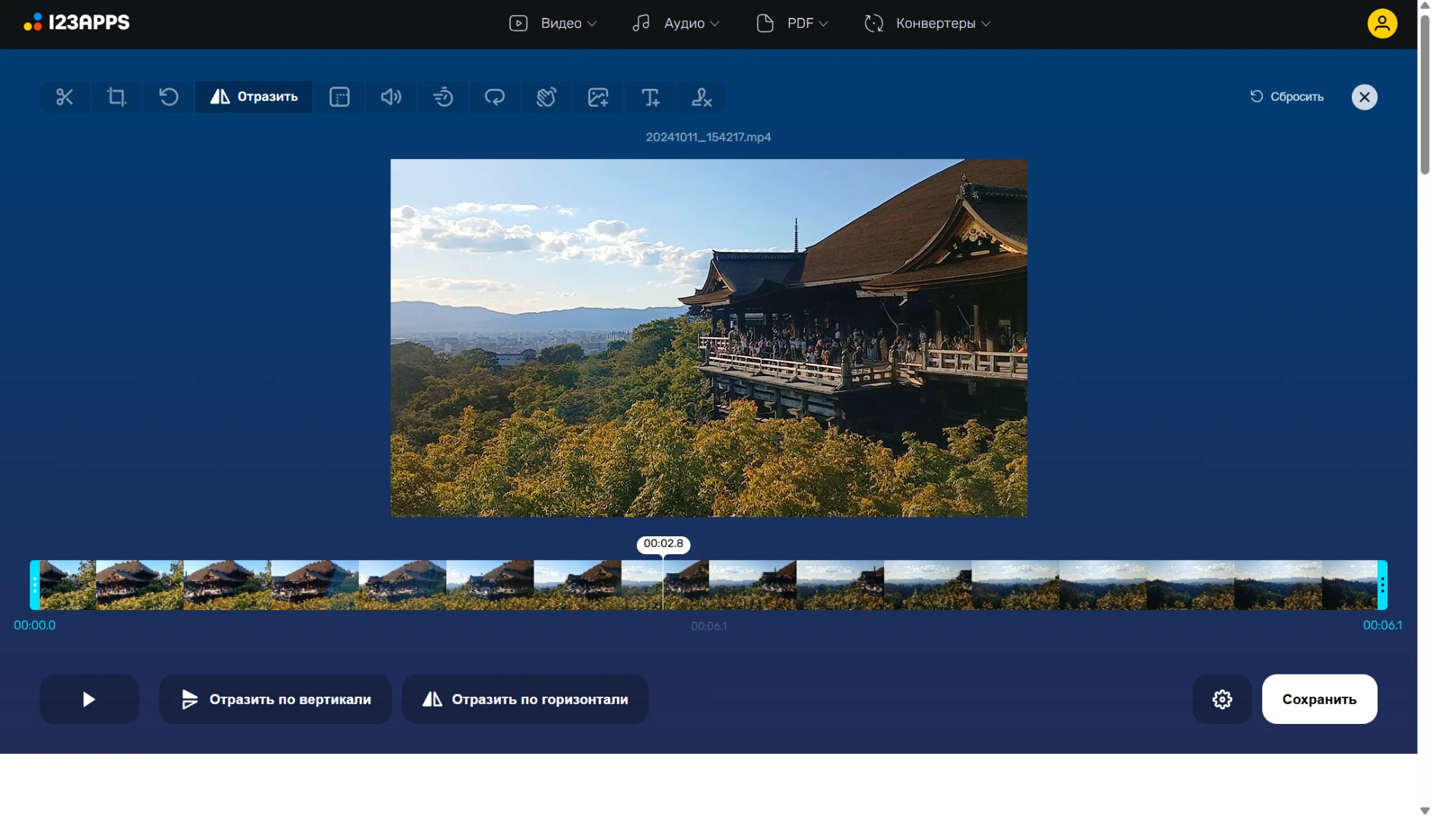The image size is (1432, 817).
Task: Open the Remove logo tool
Action: point(702,97)
